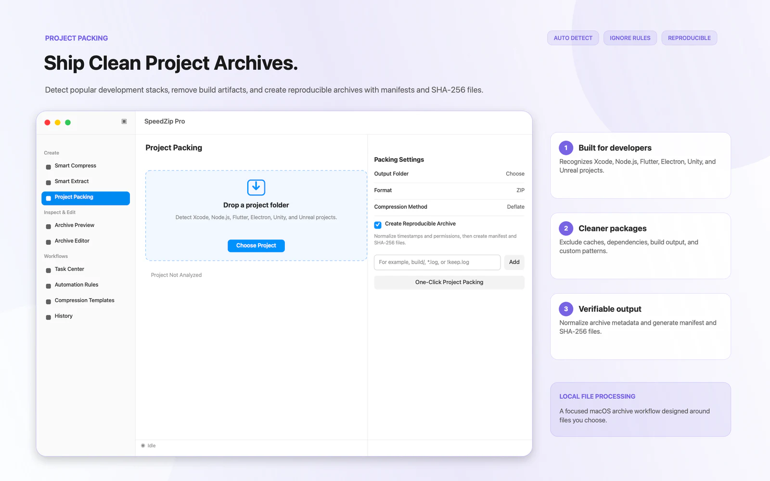Click the download arrow drop-zone icon
Image resolution: width=770 pixels, height=481 pixels.
click(256, 187)
